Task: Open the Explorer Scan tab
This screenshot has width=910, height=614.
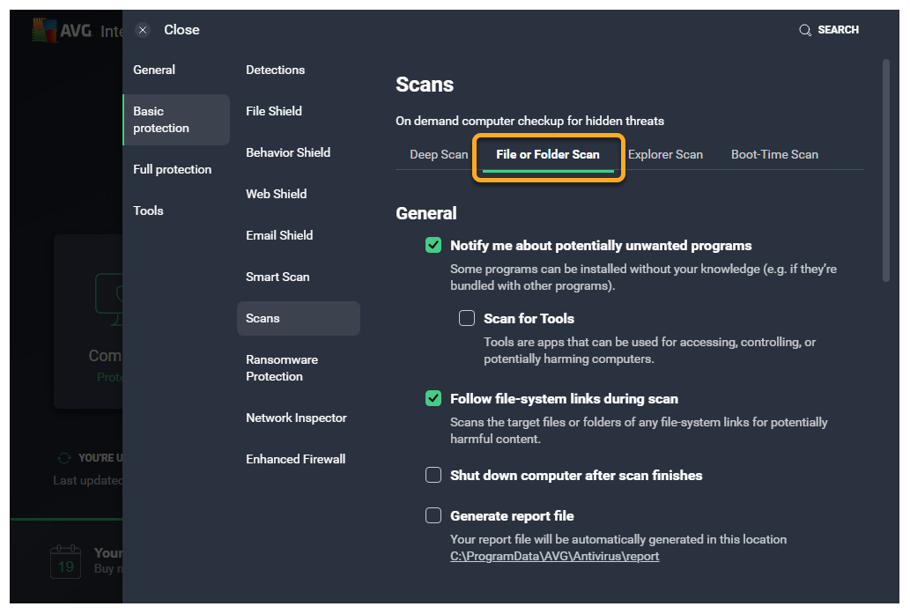Action: (665, 155)
